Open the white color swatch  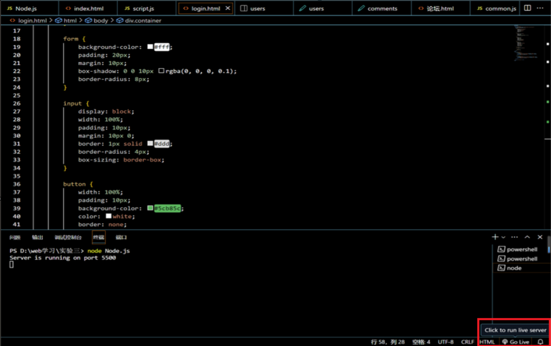click(108, 216)
